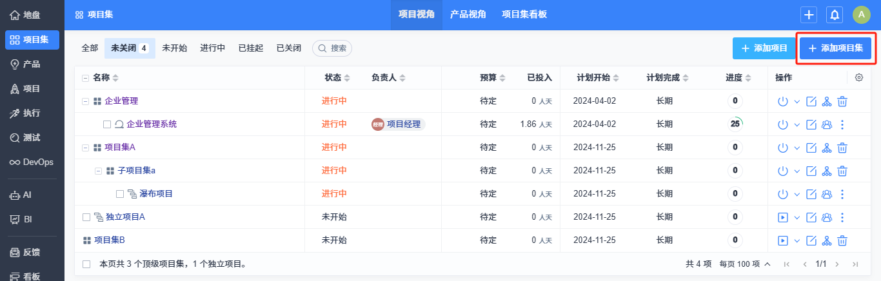The width and height of the screenshot is (881, 281).
Task: Delete the 企业管理 program
Action: tap(842, 101)
